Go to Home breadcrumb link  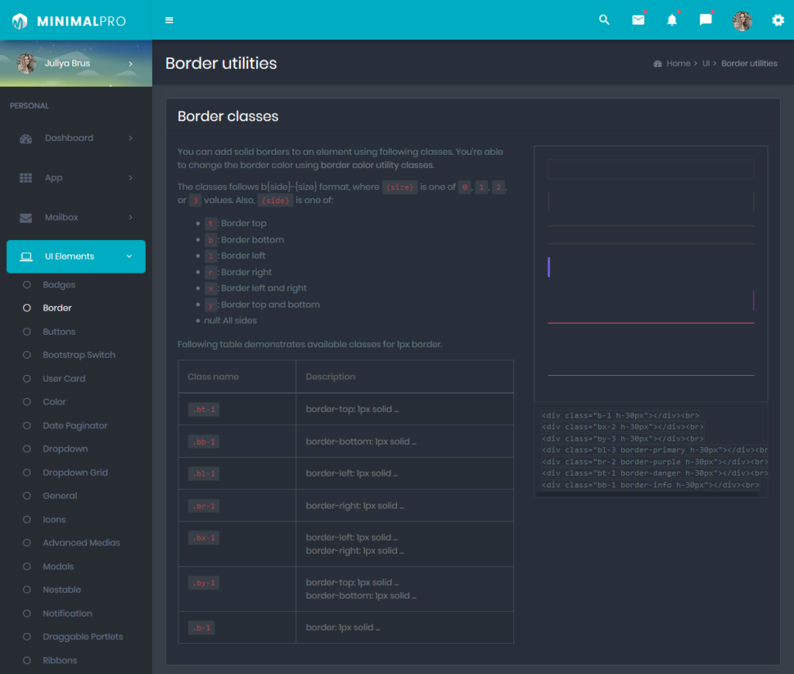(678, 64)
